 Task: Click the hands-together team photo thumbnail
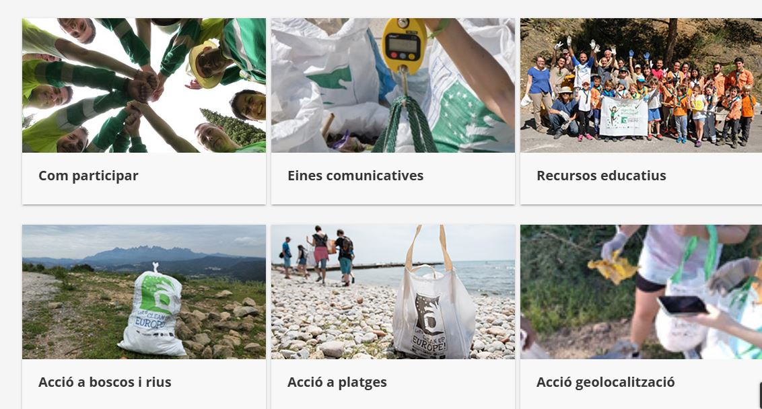click(144, 85)
